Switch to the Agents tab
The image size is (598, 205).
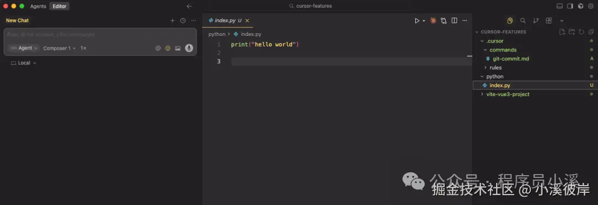tap(38, 6)
